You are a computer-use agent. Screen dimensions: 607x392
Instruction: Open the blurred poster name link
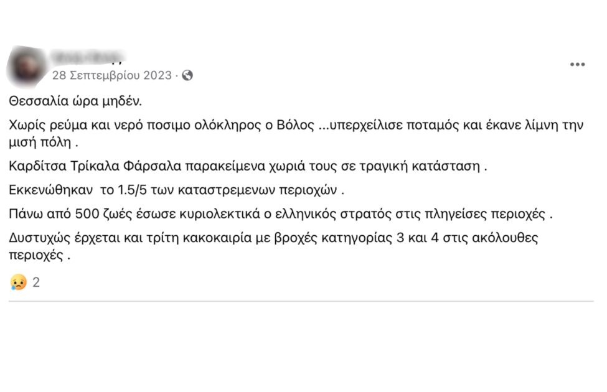tap(88, 57)
